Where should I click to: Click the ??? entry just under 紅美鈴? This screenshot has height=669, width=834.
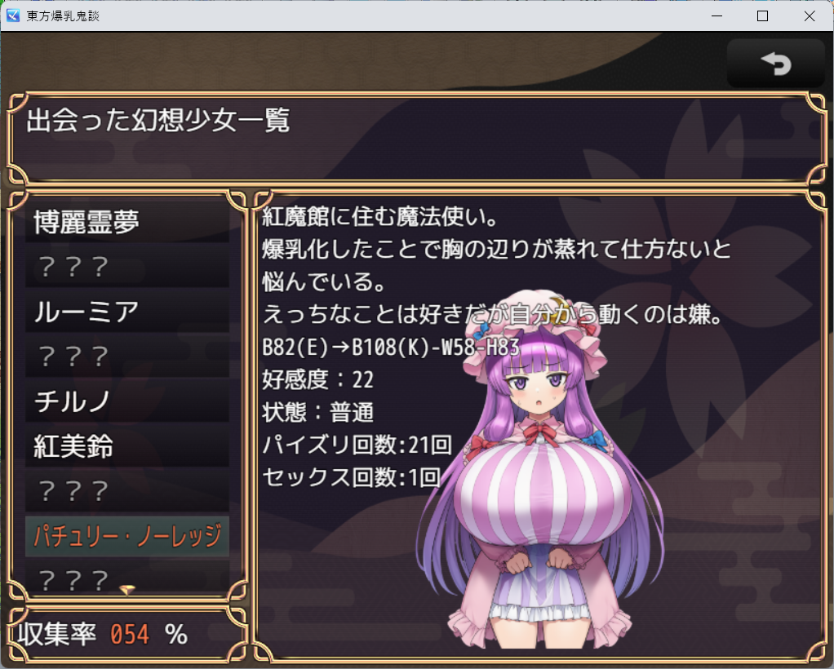127,491
